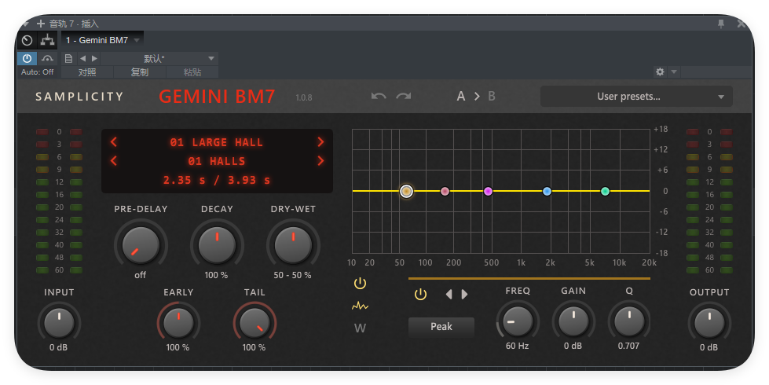Screen dimensions: 769x385
Task: Click the Auto: Off label
Action: (37, 72)
